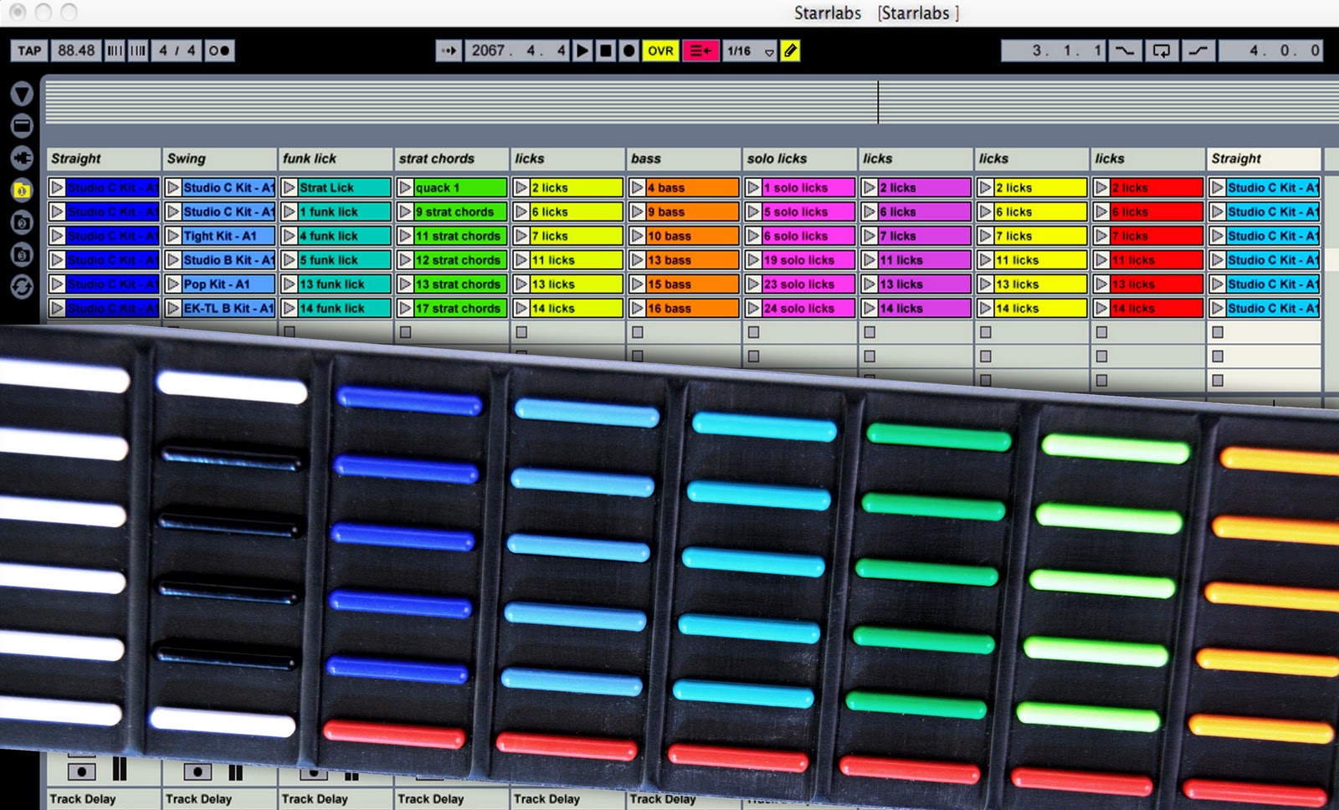Launch the 17 strat chords clip

click(405, 309)
